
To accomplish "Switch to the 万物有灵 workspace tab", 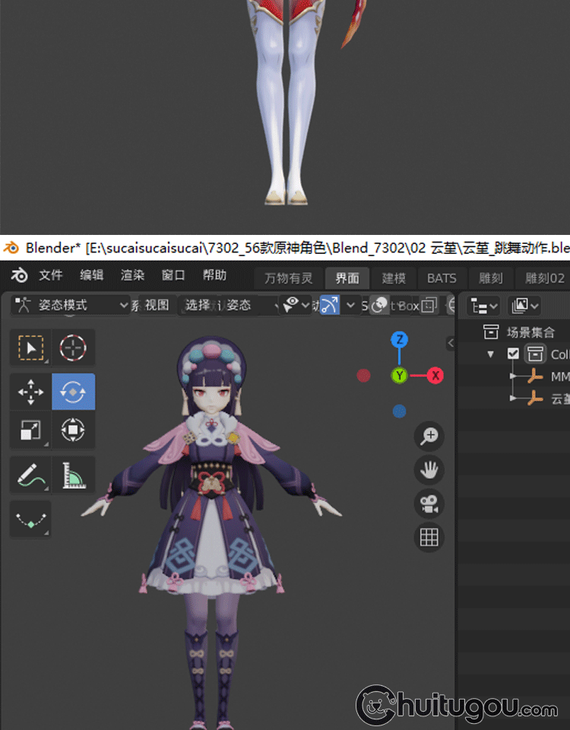I will point(289,278).
